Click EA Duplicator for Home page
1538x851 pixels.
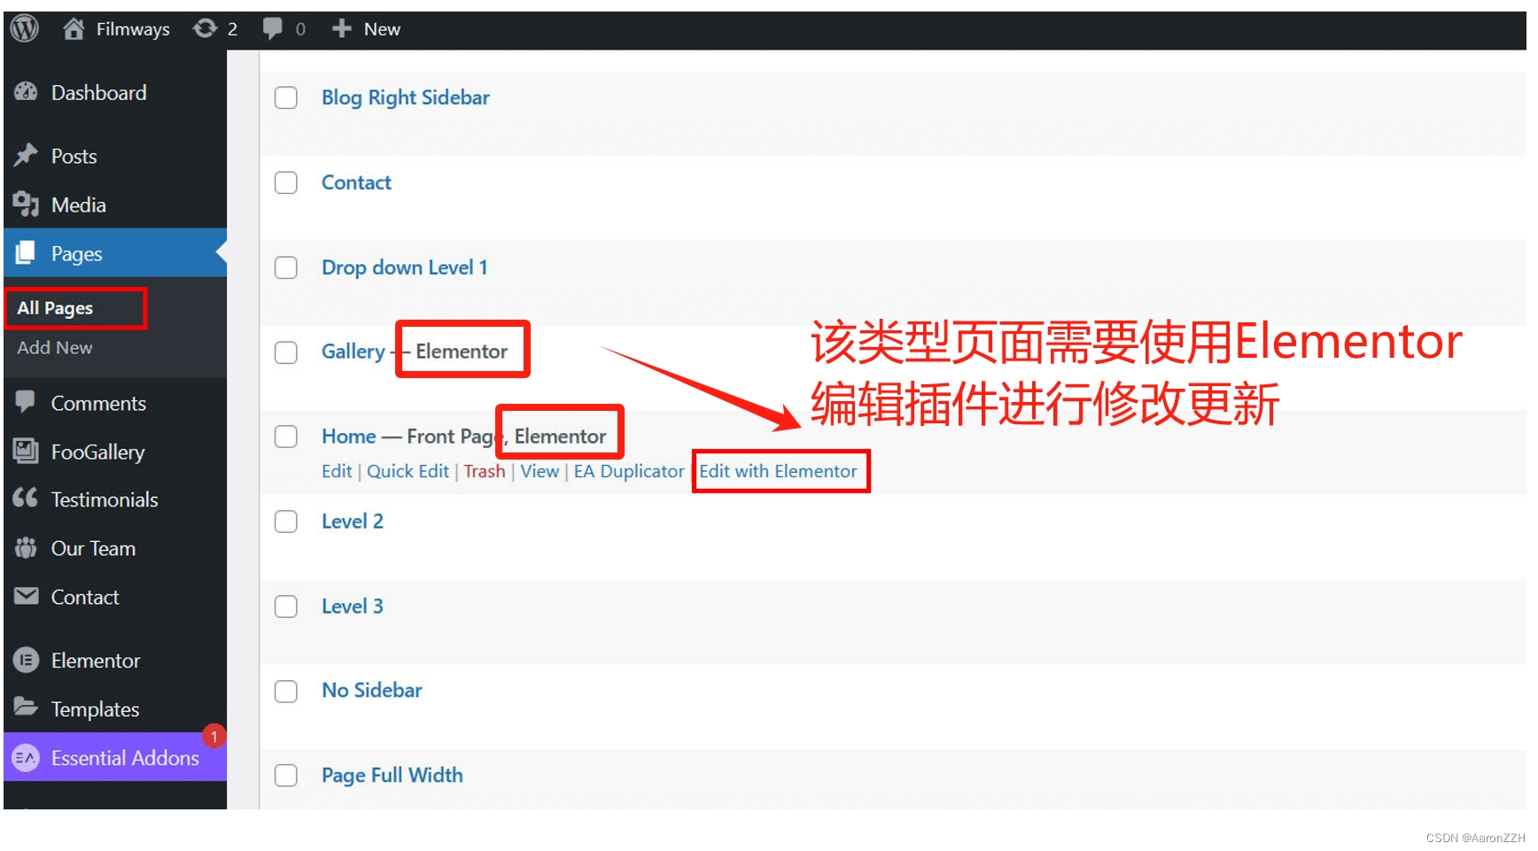pos(629,471)
